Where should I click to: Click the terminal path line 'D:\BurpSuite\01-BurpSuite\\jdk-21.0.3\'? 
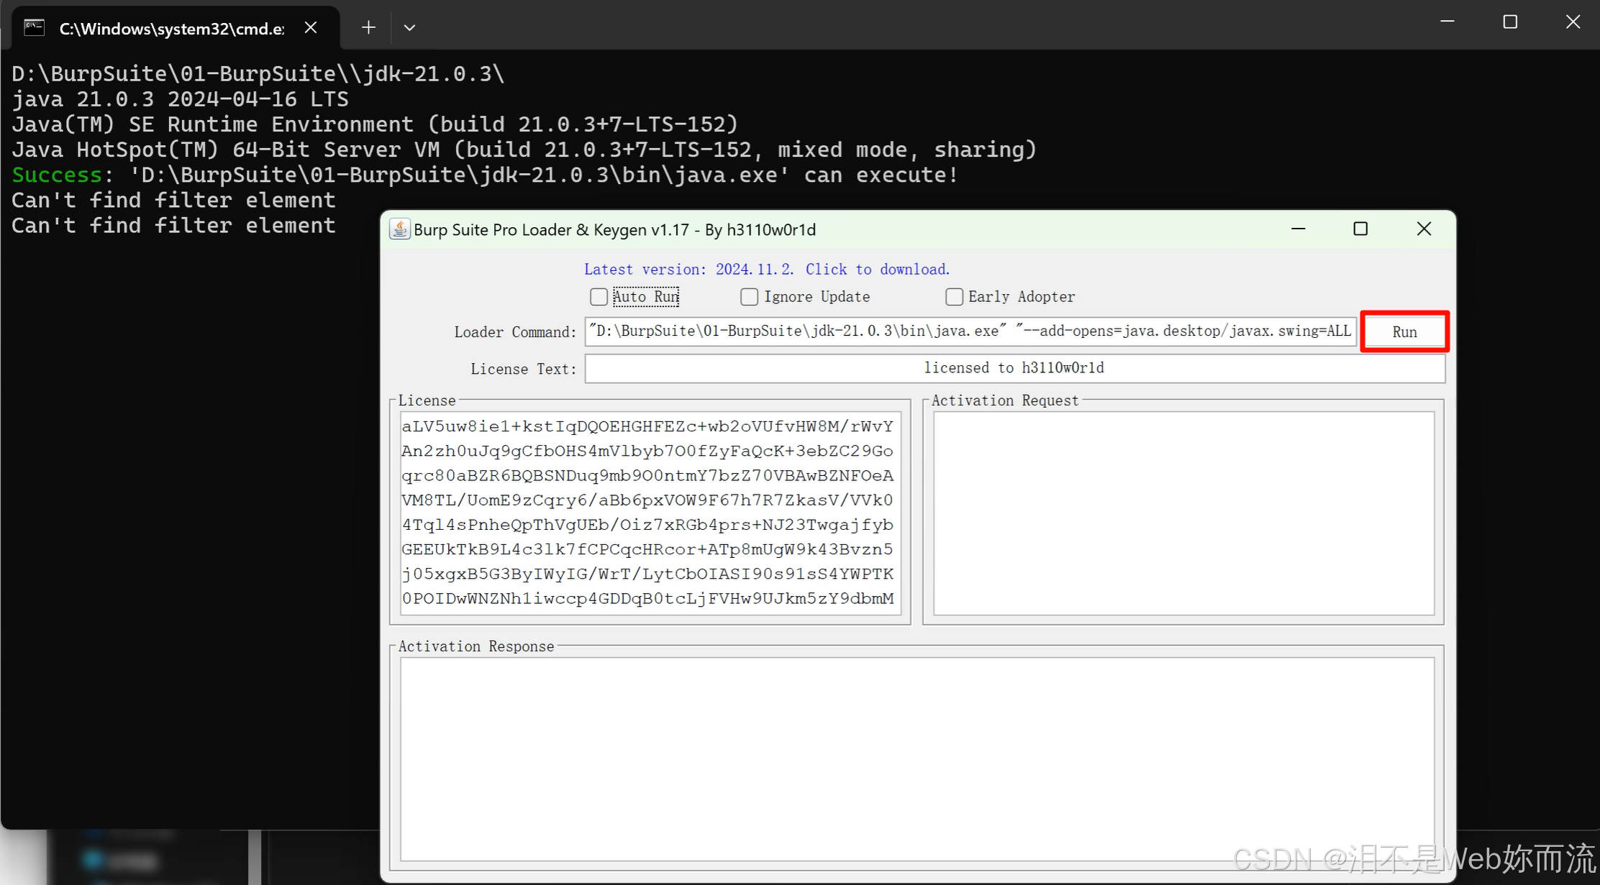pyautogui.click(x=258, y=74)
